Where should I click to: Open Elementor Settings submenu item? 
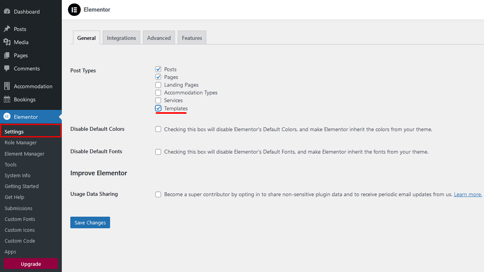(31, 132)
